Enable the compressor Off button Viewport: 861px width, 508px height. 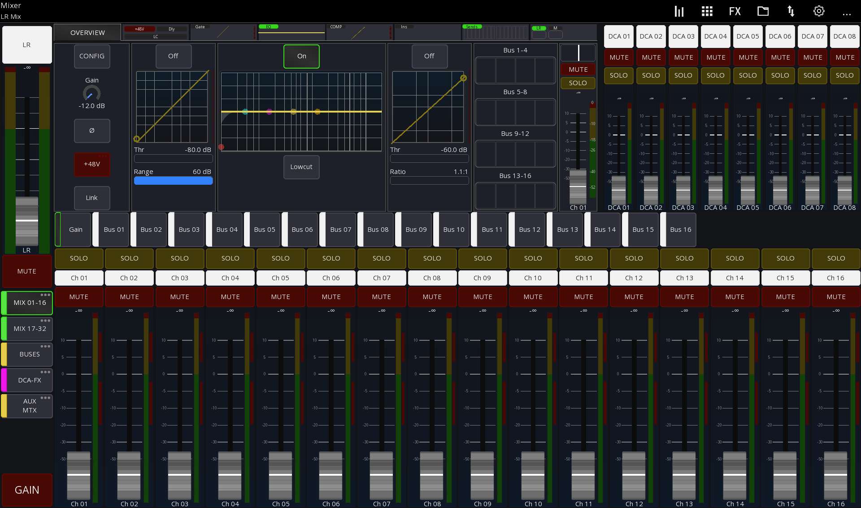429,56
